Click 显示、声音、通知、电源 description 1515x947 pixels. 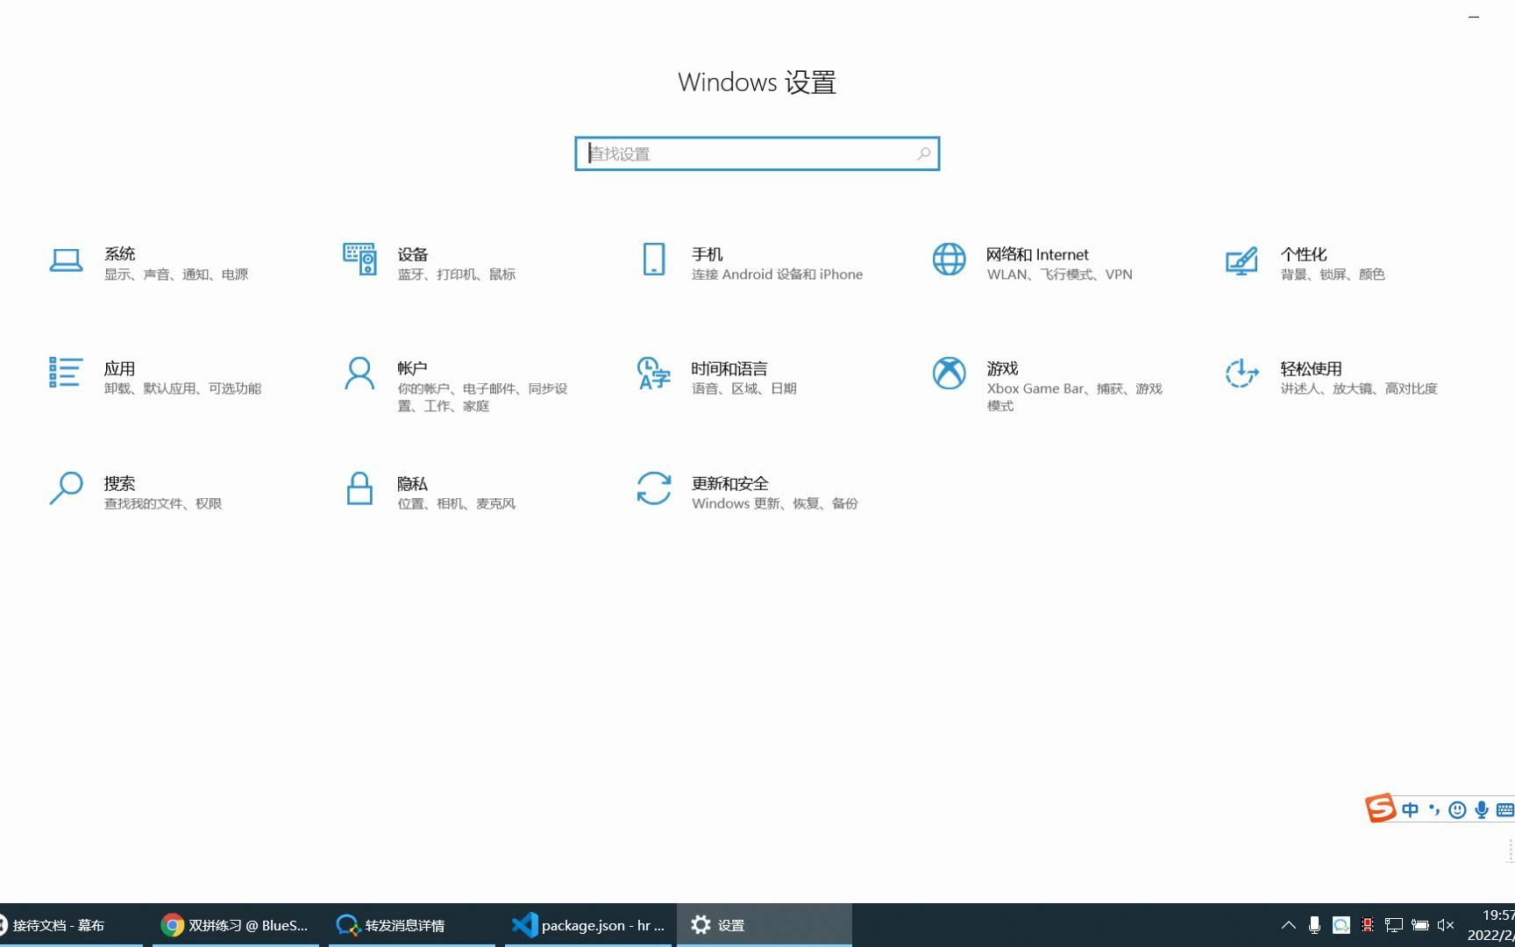(176, 274)
